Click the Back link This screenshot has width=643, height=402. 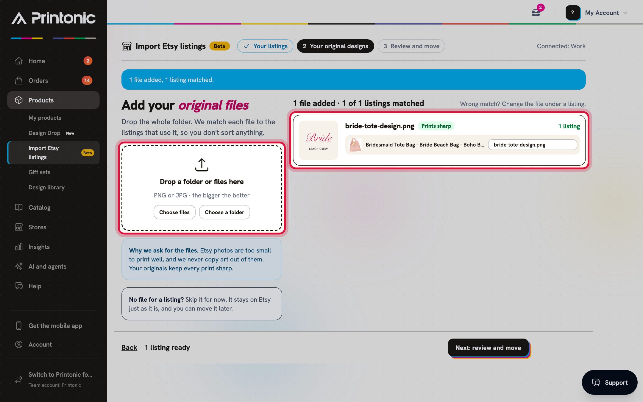[129, 348]
